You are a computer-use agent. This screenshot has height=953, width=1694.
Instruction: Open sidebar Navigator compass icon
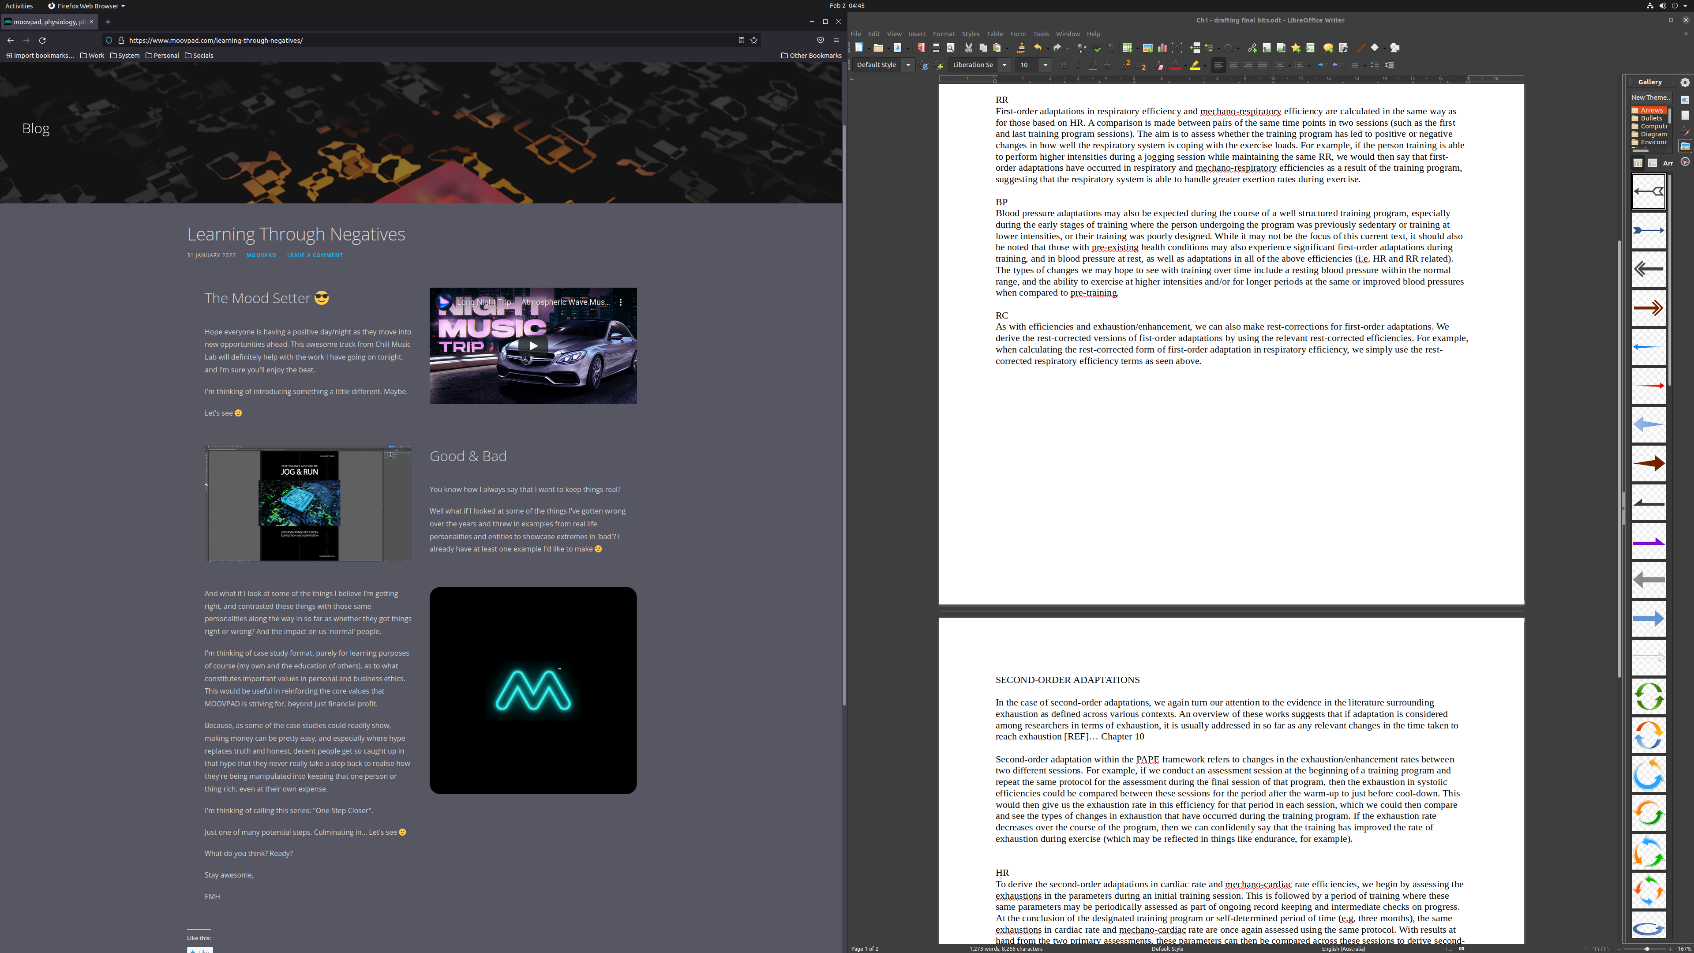[1685, 162]
